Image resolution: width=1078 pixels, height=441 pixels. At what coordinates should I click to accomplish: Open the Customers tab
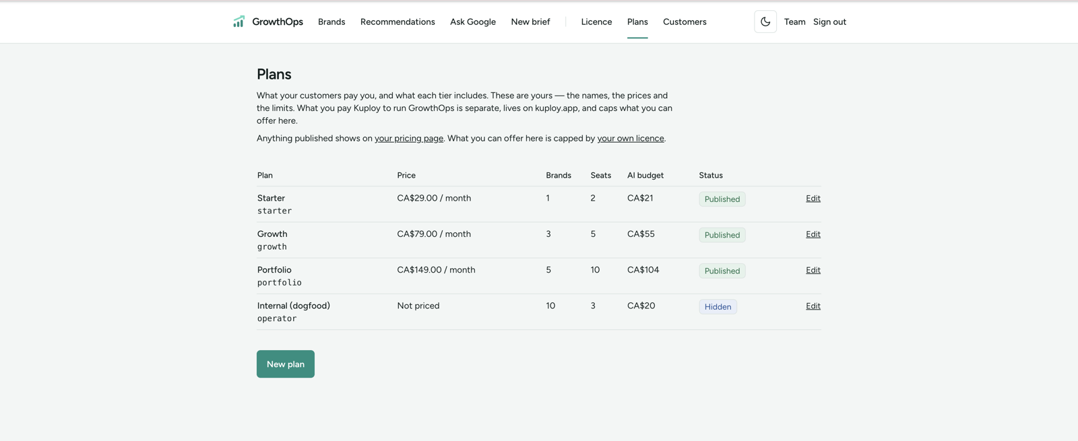(x=685, y=22)
